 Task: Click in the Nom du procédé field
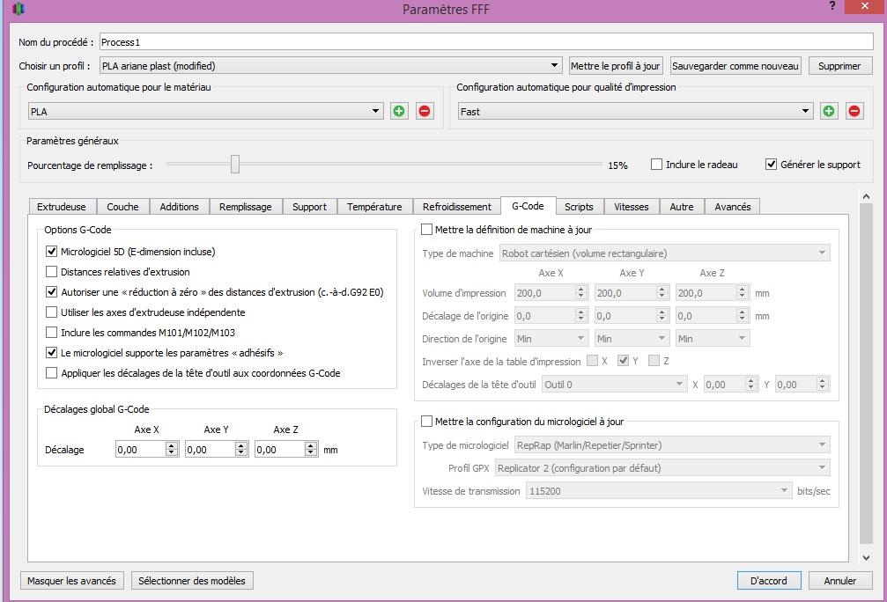click(x=486, y=42)
